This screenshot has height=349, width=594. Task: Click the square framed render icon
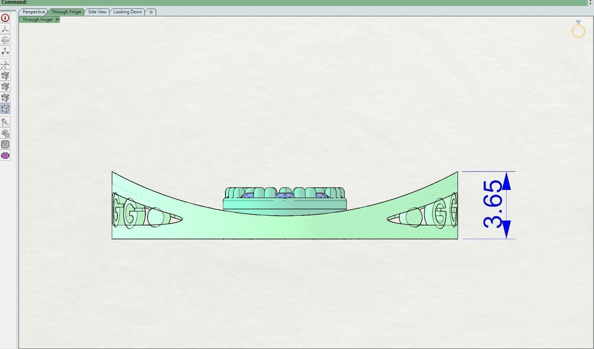click(x=5, y=144)
